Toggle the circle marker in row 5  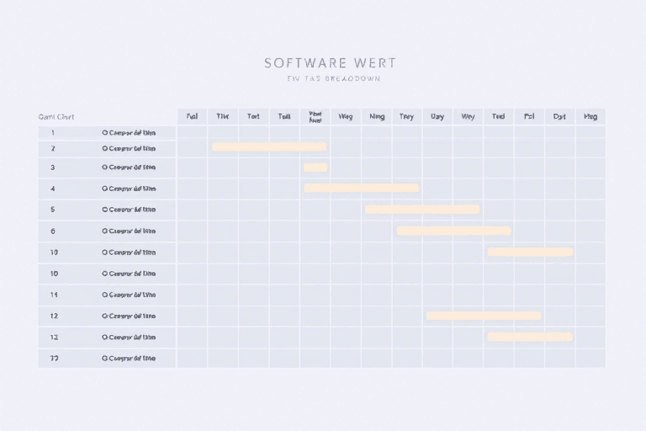pyautogui.click(x=105, y=210)
